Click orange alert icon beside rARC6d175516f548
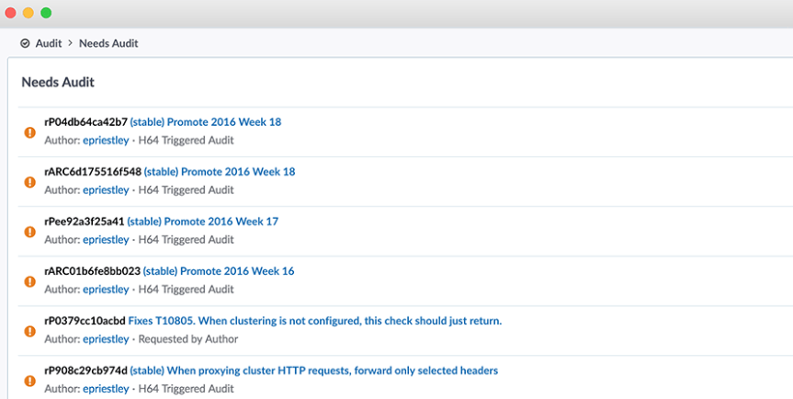The image size is (793, 399). (x=29, y=181)
